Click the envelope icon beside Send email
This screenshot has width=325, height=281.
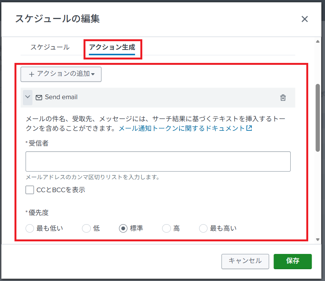tap(39, 98)
